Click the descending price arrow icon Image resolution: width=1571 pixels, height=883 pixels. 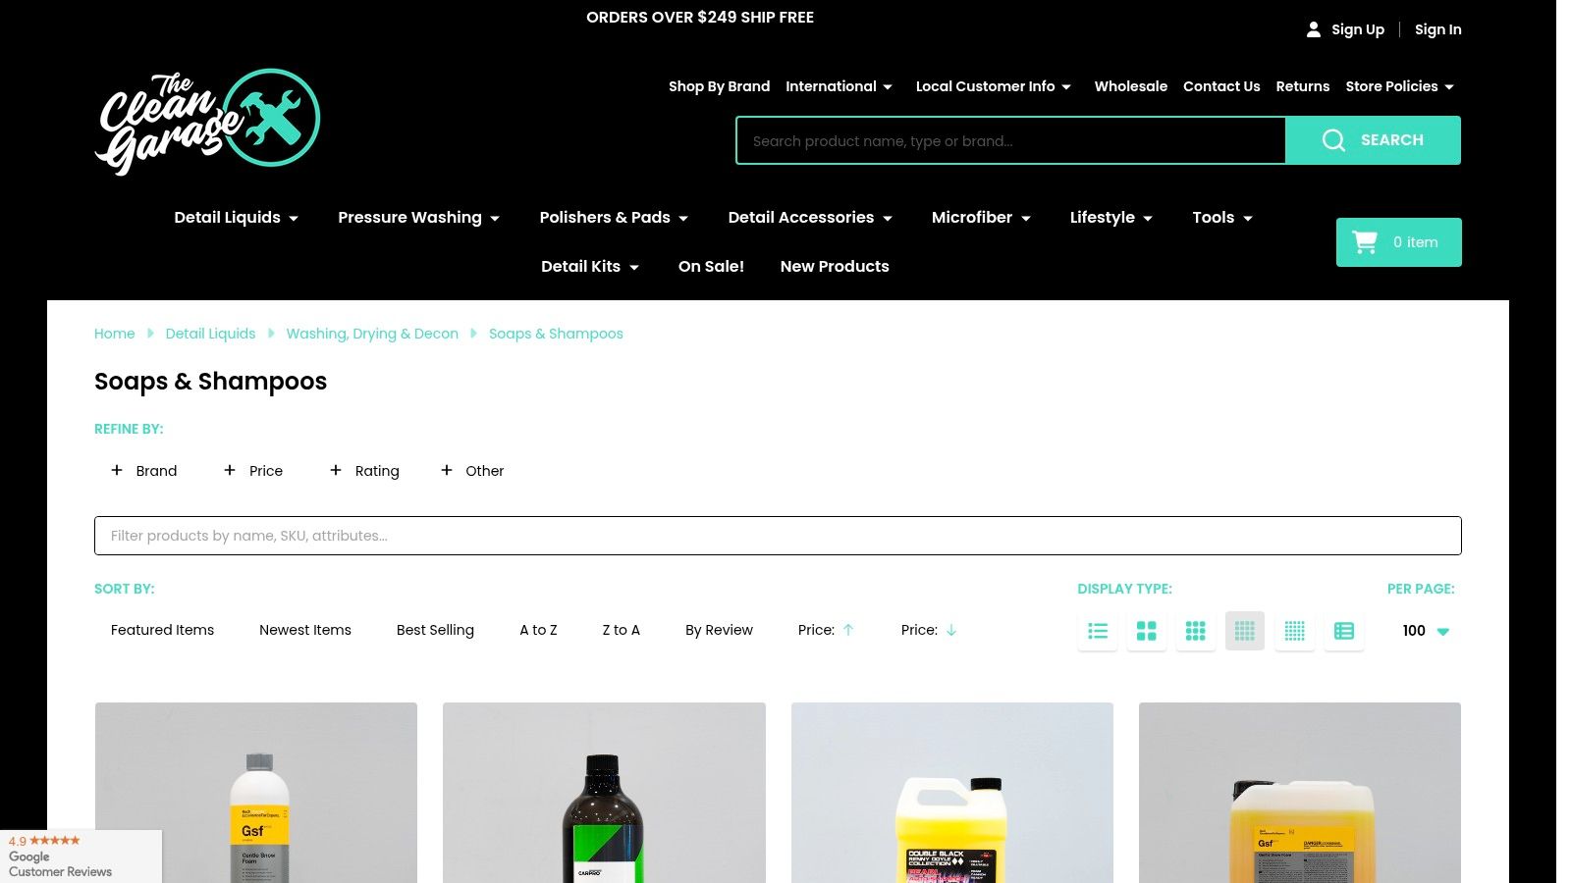(x=951, y=630)
